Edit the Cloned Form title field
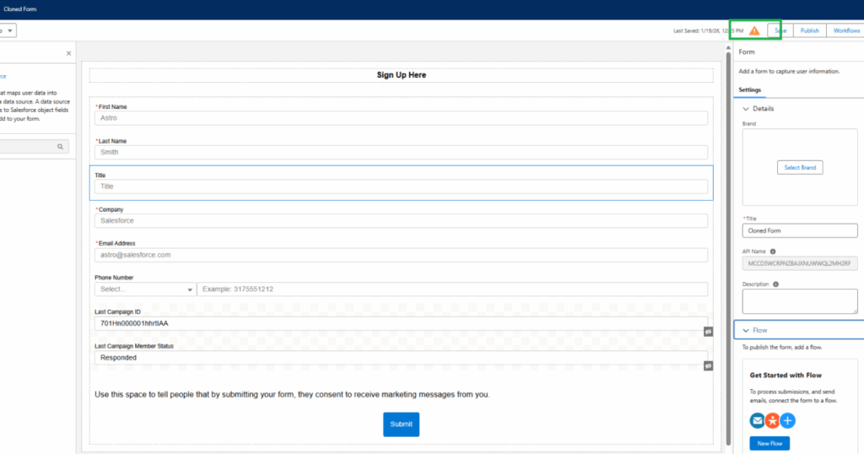The width and height of the screenshot is (864, 454). click(x=800, y=231)
